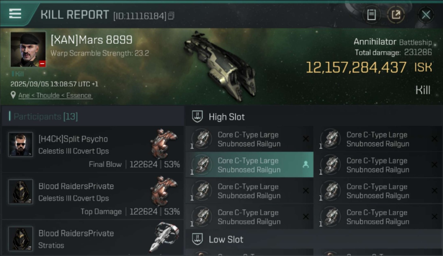Select the highlighted Snubnosed Railgun module
Screen dimensions: 443x256
click(249, 165)
